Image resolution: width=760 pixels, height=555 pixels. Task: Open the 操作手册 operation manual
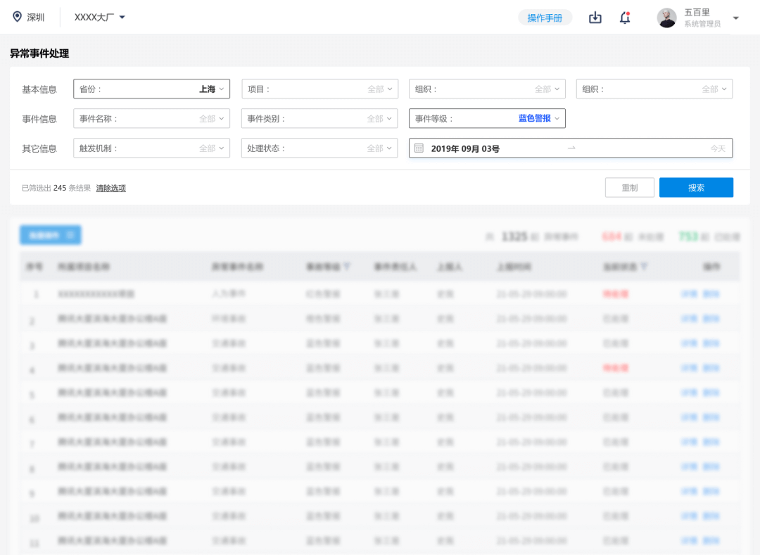545,18
